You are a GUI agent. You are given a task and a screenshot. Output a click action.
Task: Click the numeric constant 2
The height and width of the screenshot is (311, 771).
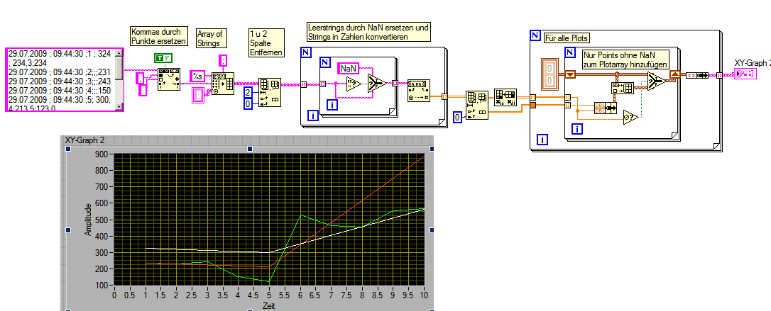[x=248, y=91]
